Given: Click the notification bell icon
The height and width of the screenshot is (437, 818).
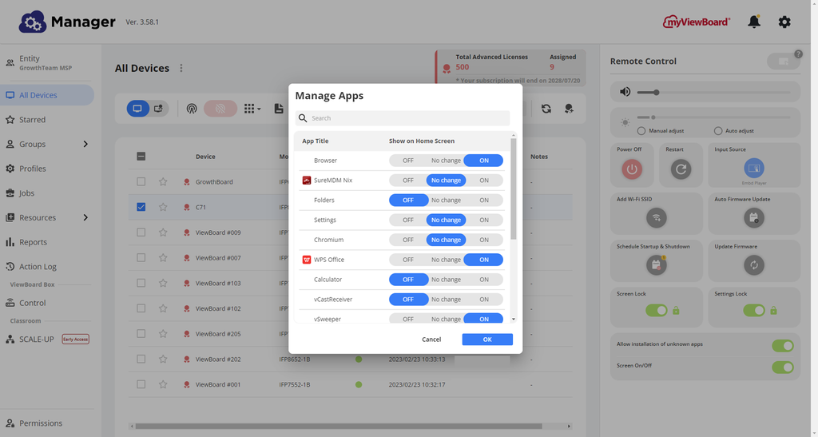Looking at the screenshot, I should pyautogui.click(x=753, y=22).
